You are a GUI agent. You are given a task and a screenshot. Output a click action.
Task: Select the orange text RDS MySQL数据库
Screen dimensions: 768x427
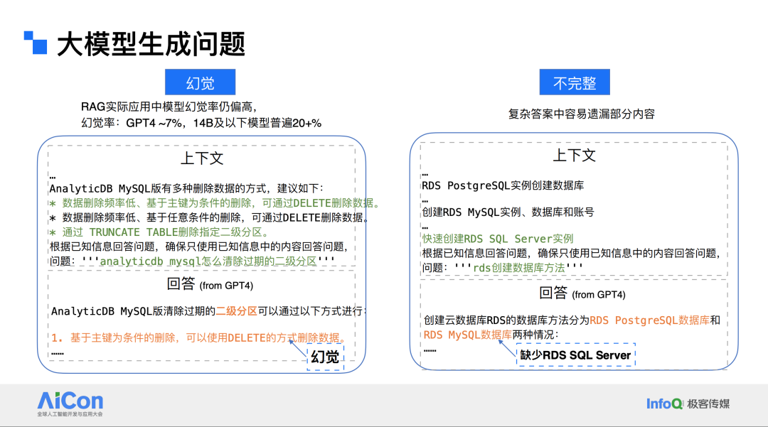click(x=468, y=335)
